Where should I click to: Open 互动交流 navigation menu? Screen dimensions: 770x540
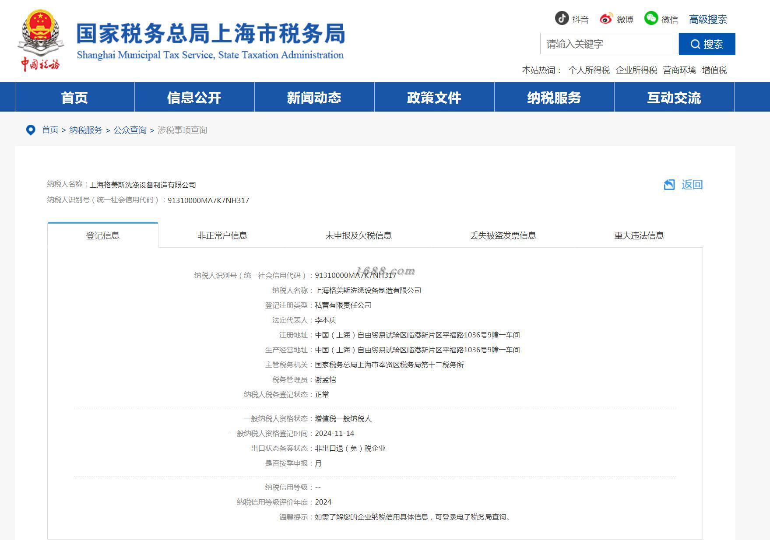tap(674, 97)
